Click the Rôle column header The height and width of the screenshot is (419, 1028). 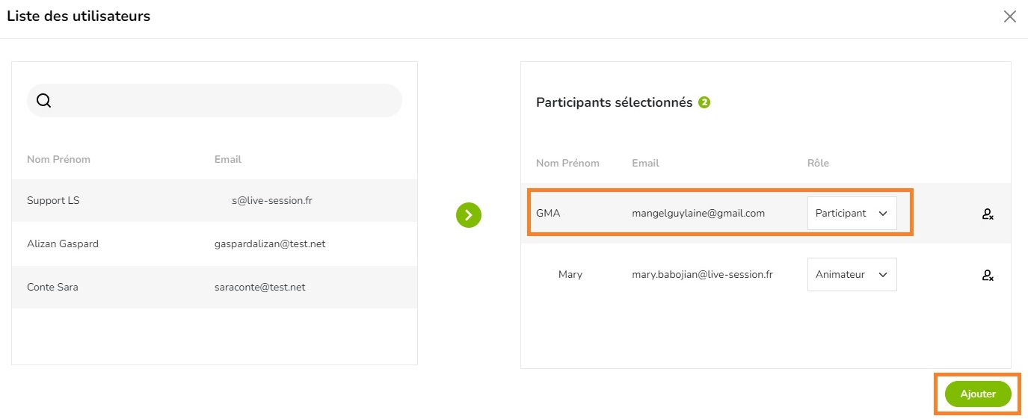[818, 164]
